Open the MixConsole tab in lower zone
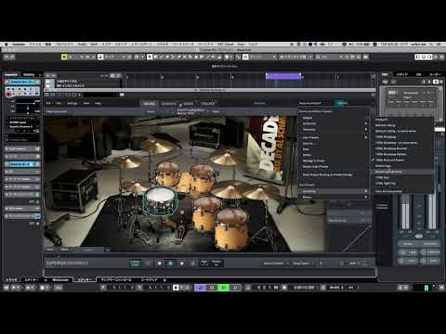The image size is (446, 334). point(60,279)
